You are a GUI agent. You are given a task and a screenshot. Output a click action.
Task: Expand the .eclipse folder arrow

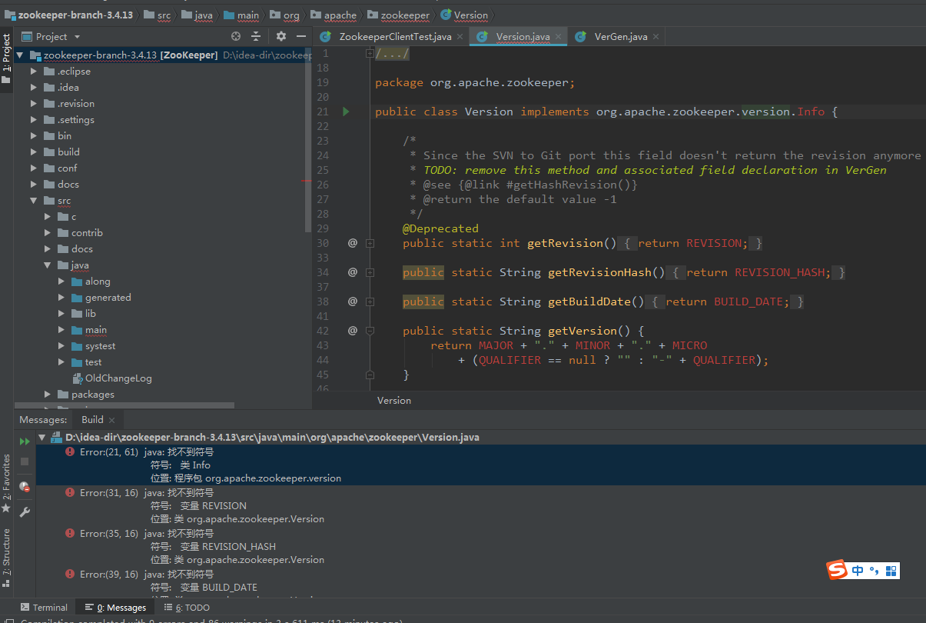[34, 72]
